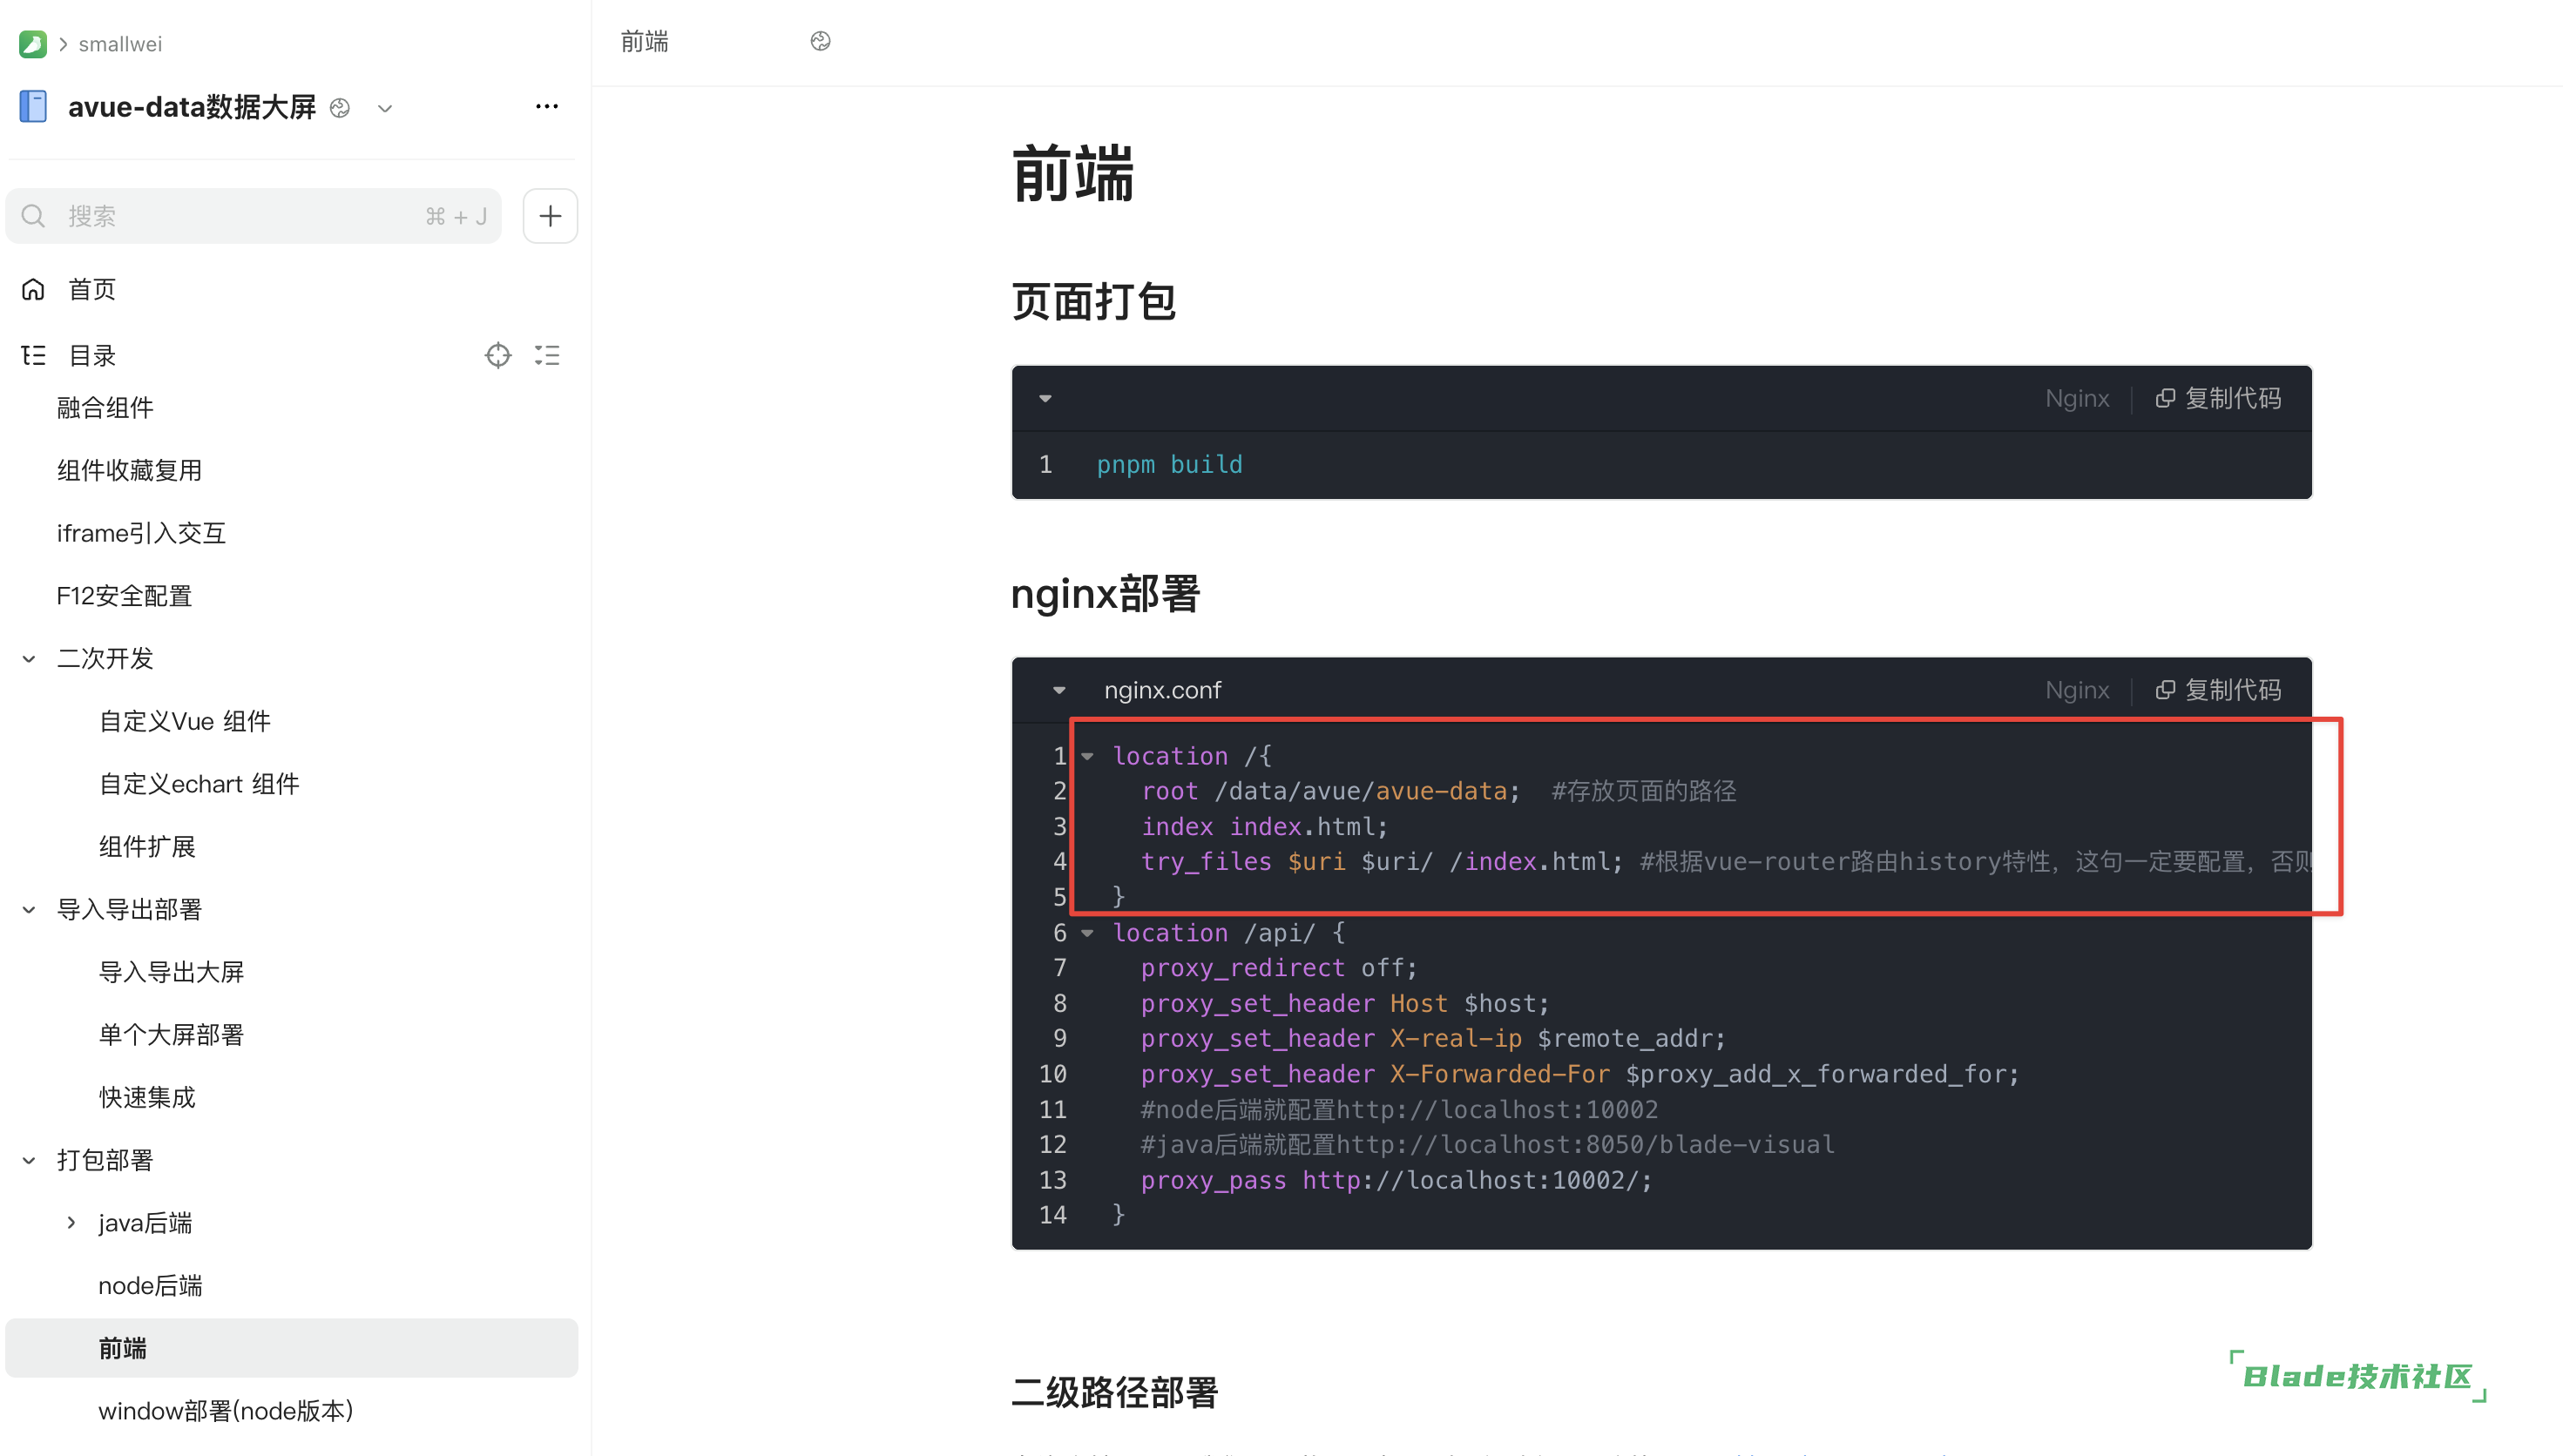Open 单个大屏部署 page
Image resolution: width=2563 pixels, height=1456 pixels.
[x=171, y=1035]
